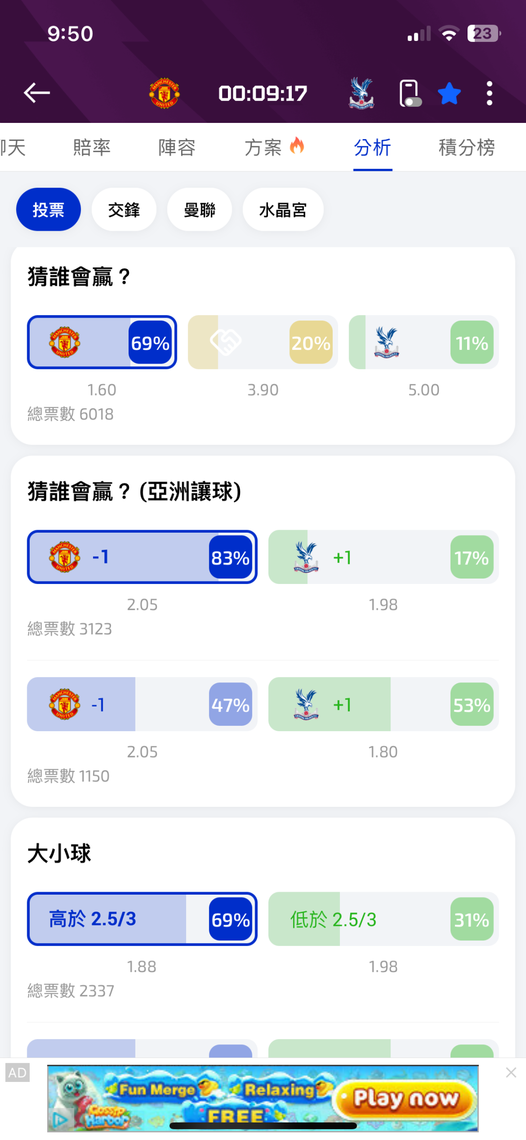Tap the Play now ad button
Image resolution: width=526 pixels, height=1140 pixels.
[406, 1099]
